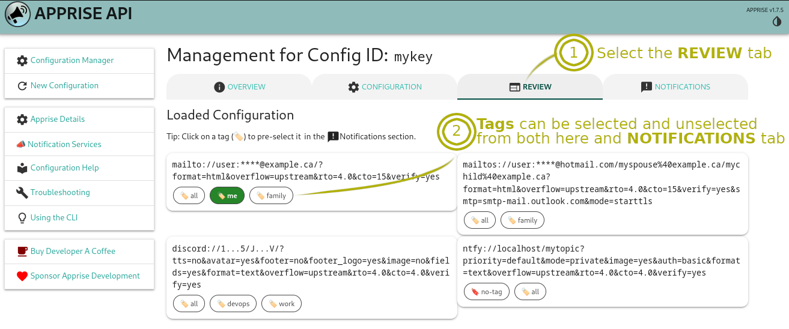Select the 'no-tag' tag on the ntfy entry

[x=487, y=292]
